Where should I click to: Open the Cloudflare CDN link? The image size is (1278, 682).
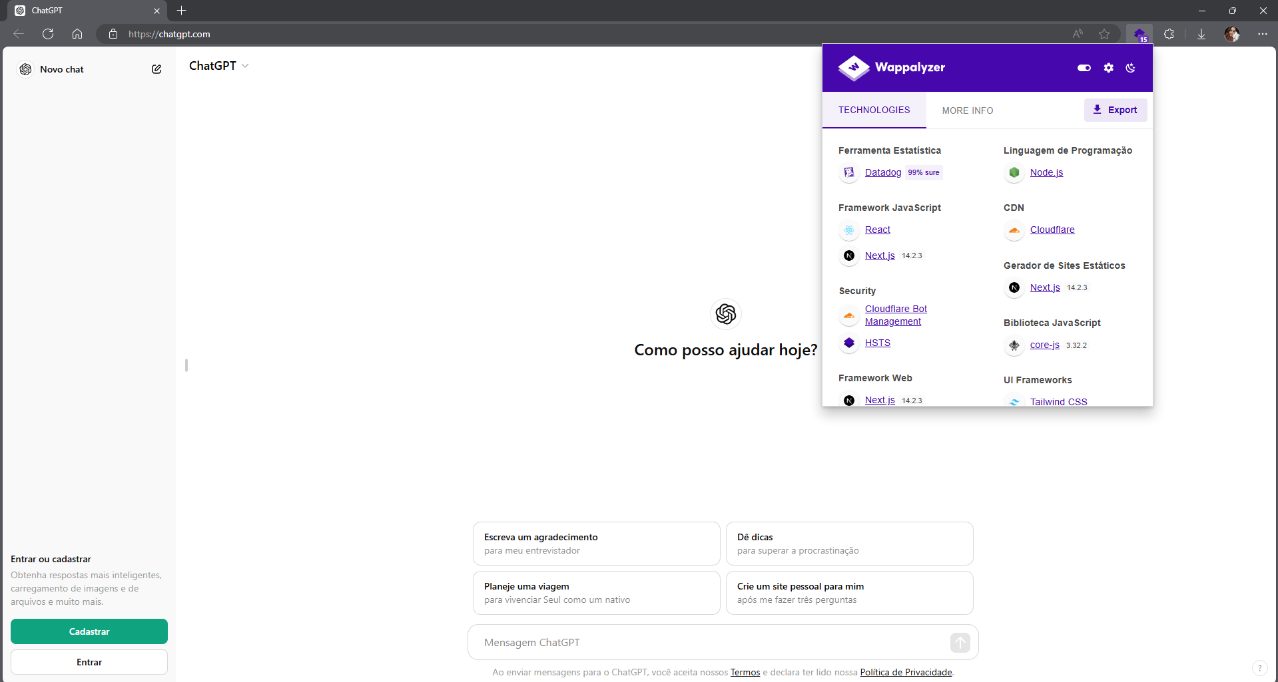[1052, 230]
